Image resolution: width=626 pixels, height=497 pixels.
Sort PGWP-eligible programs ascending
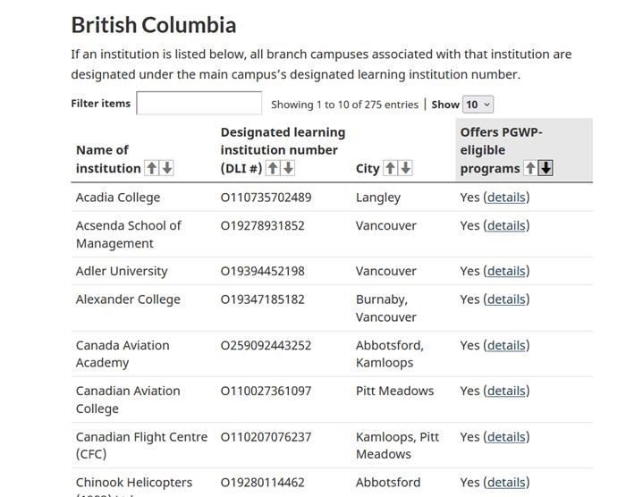coord(530,168)
